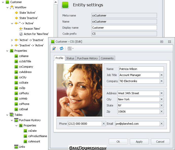Collapse the Tables node

tap(7, 115)
